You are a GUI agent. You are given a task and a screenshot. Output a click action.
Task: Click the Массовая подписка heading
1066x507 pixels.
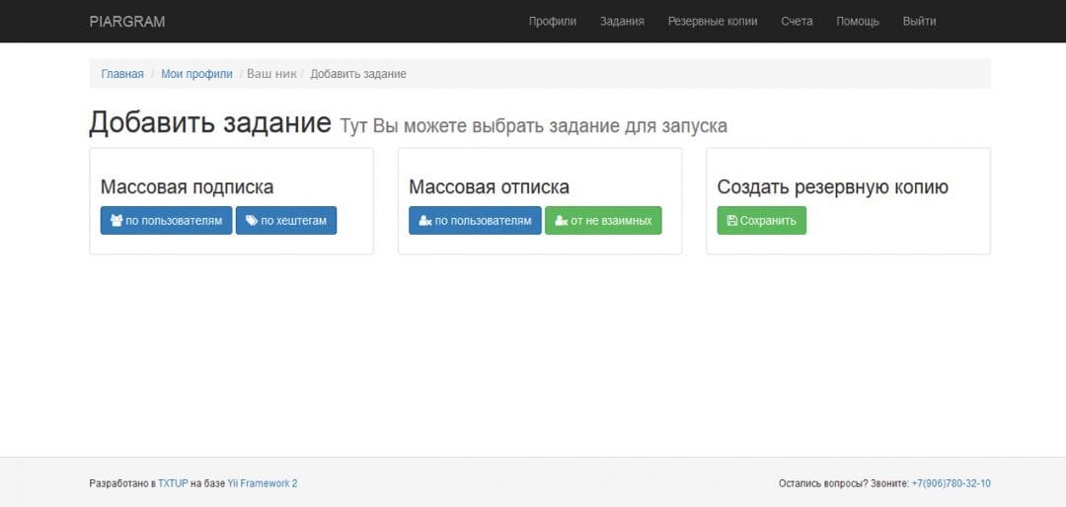click(x=187, y=186)
